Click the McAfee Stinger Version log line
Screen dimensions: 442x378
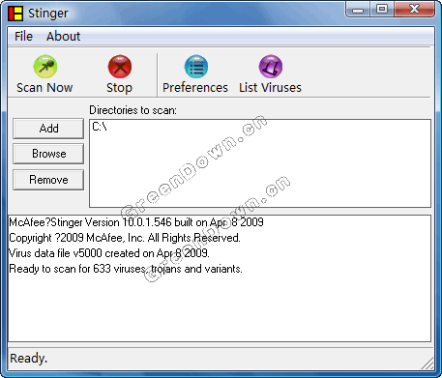136,222
